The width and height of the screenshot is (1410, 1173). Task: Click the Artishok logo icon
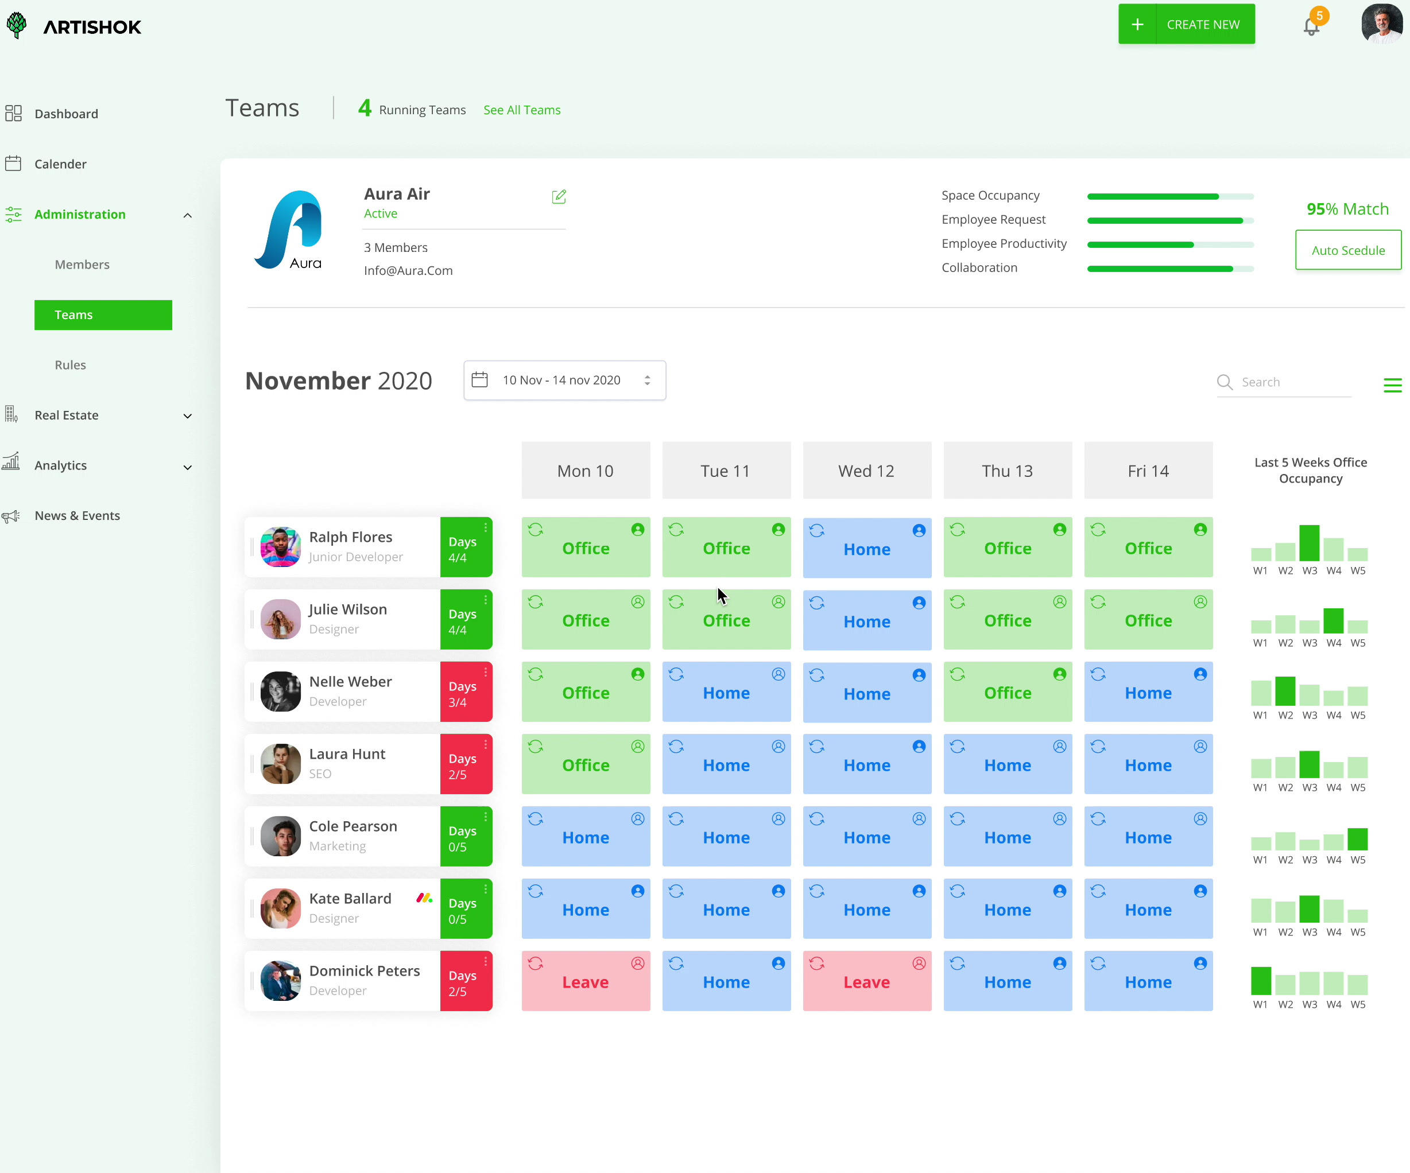pos(16,25)
